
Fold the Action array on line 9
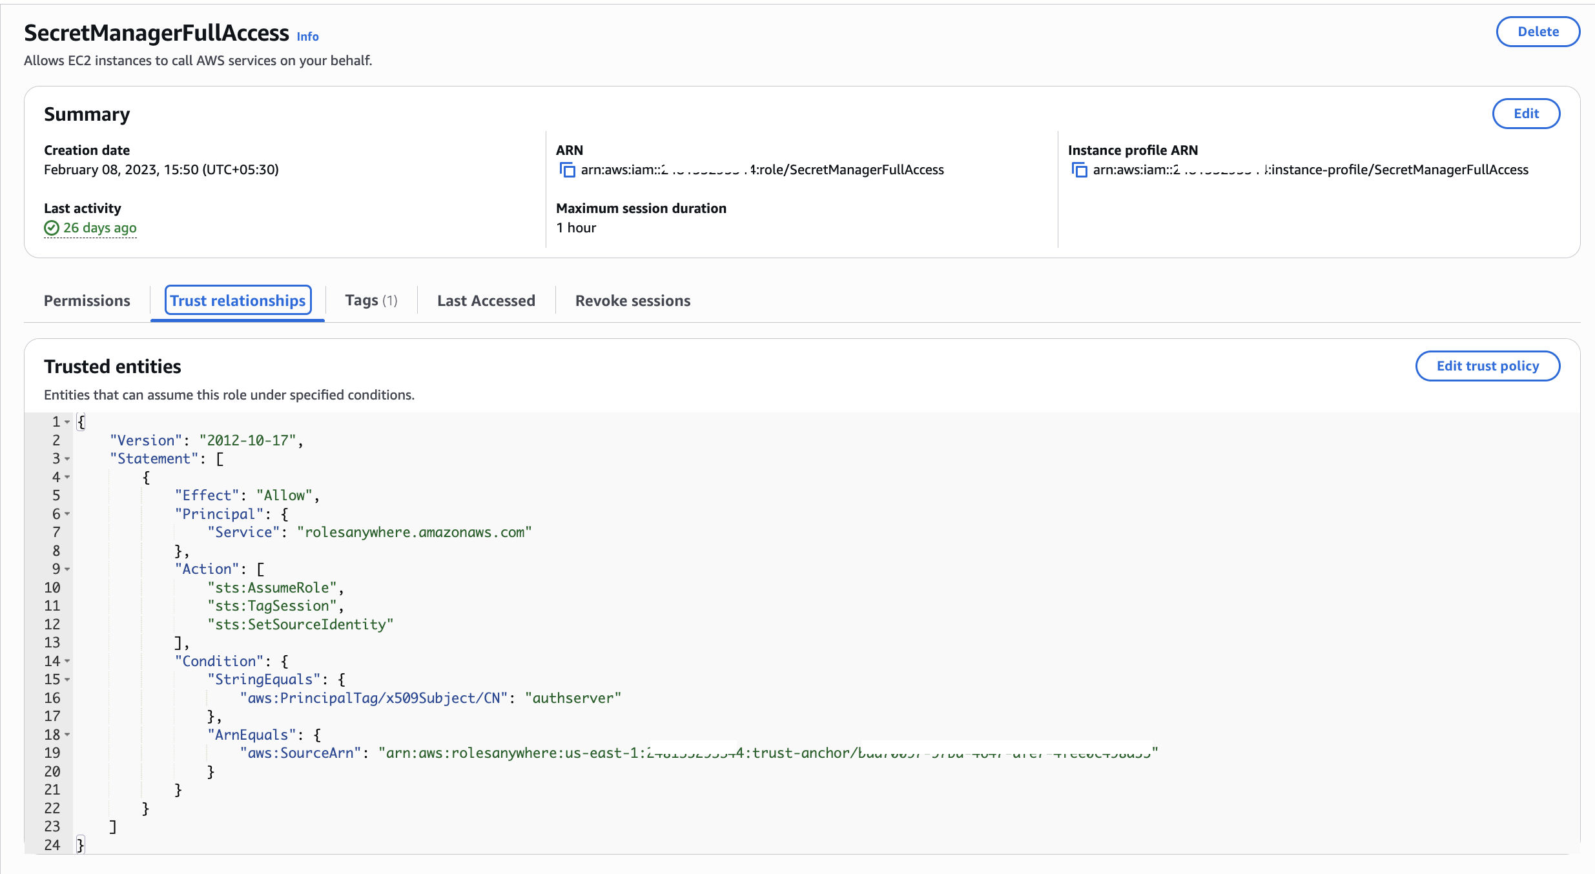point(67,569)
